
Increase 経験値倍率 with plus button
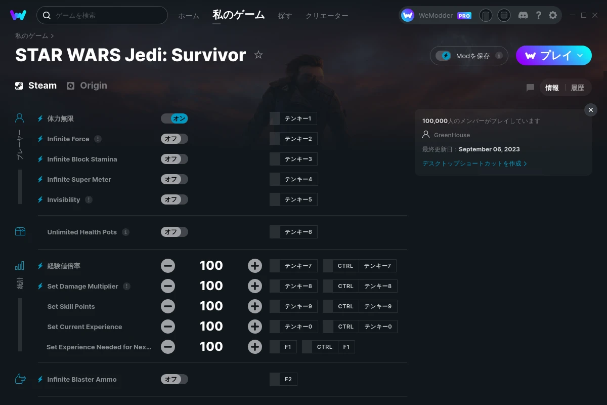(x=255, y=265)
